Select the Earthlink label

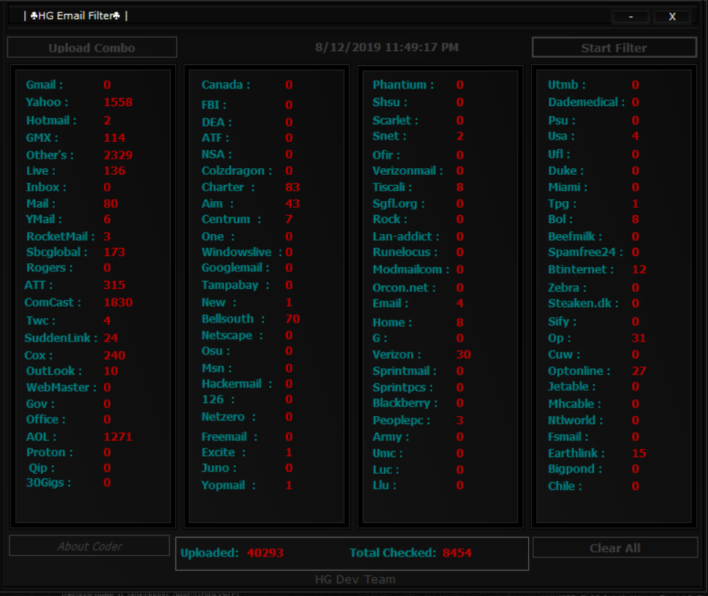[576, 453]
